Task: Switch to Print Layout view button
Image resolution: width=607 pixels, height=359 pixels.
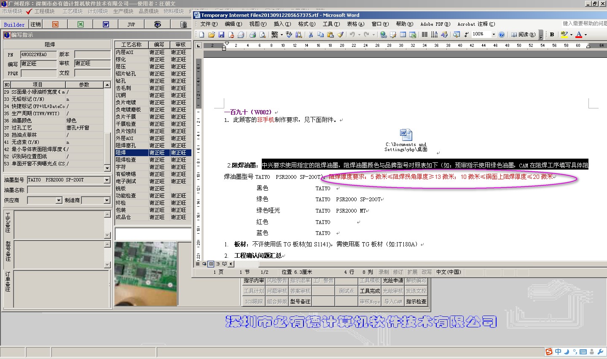Action: coord(211,264)
